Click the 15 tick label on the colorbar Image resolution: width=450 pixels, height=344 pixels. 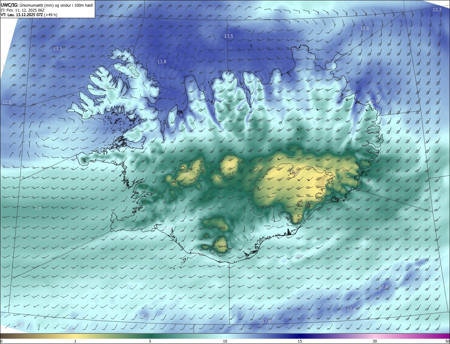tap(300, 341)
